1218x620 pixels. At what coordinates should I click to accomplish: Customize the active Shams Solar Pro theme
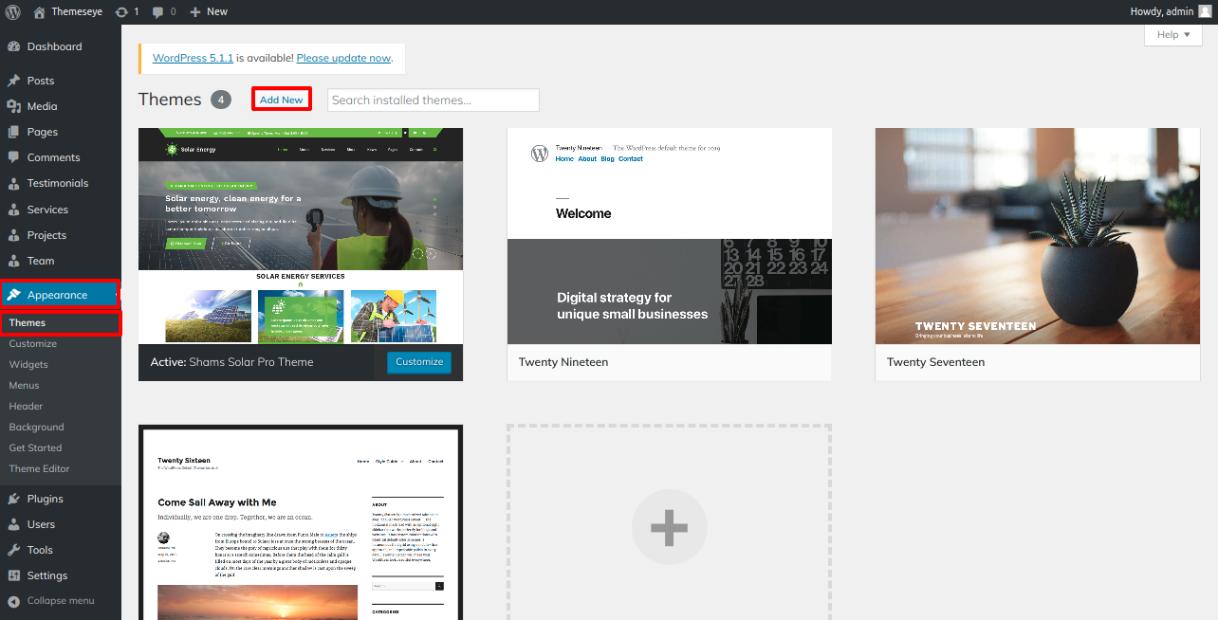pyautogui.click(x=418, y=362)
